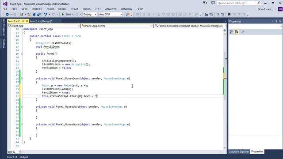
Task: Click the Save All icon
Action: pos(39,14)
